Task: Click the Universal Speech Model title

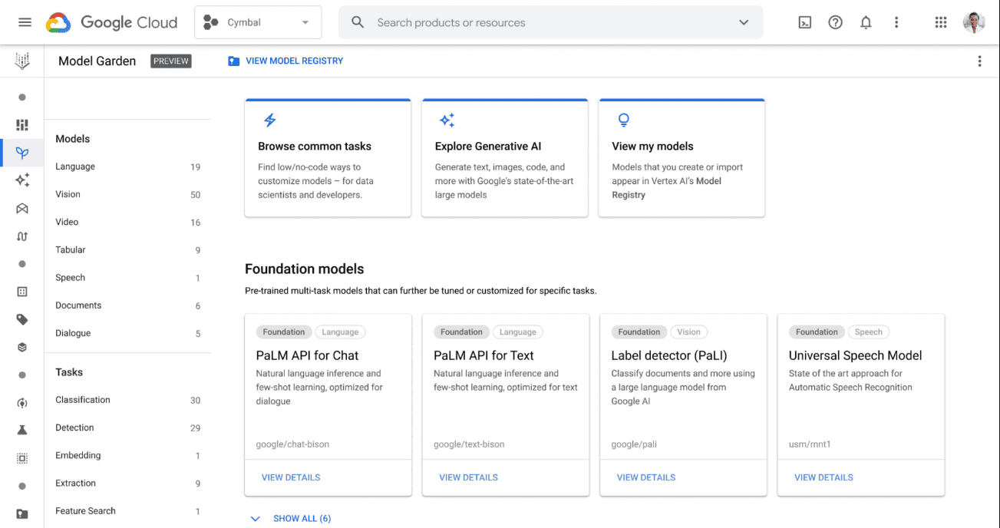Action: coord(856,355)
